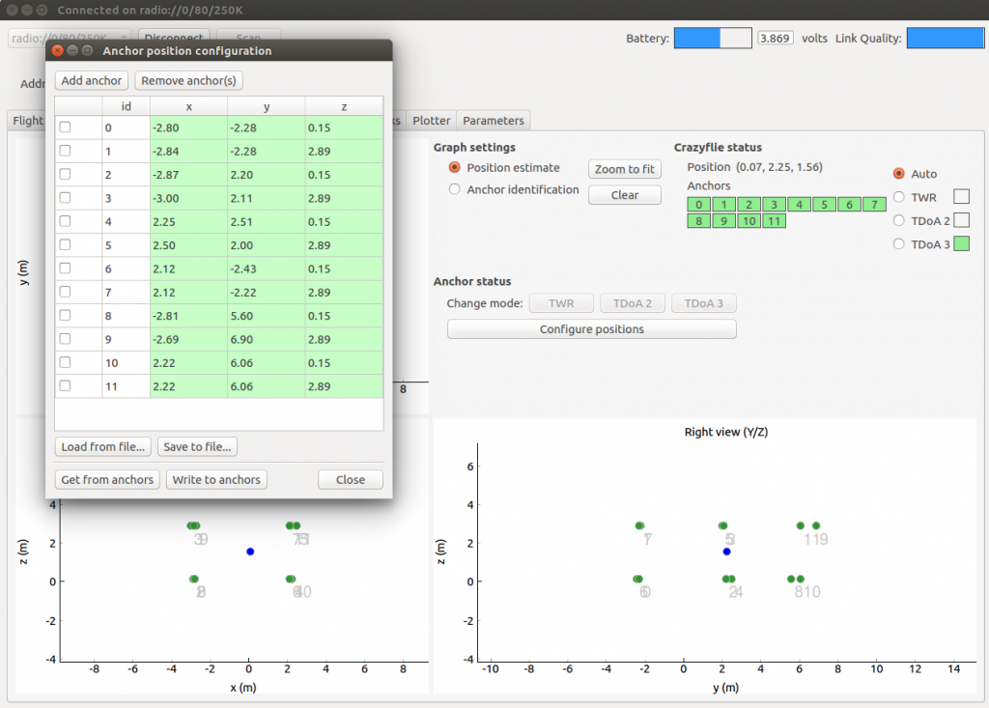Image resolution: width=989 pixels, height=708 pixels.
Task: Click Remove anchor(s) button
Action: click(x=188, y=81)
